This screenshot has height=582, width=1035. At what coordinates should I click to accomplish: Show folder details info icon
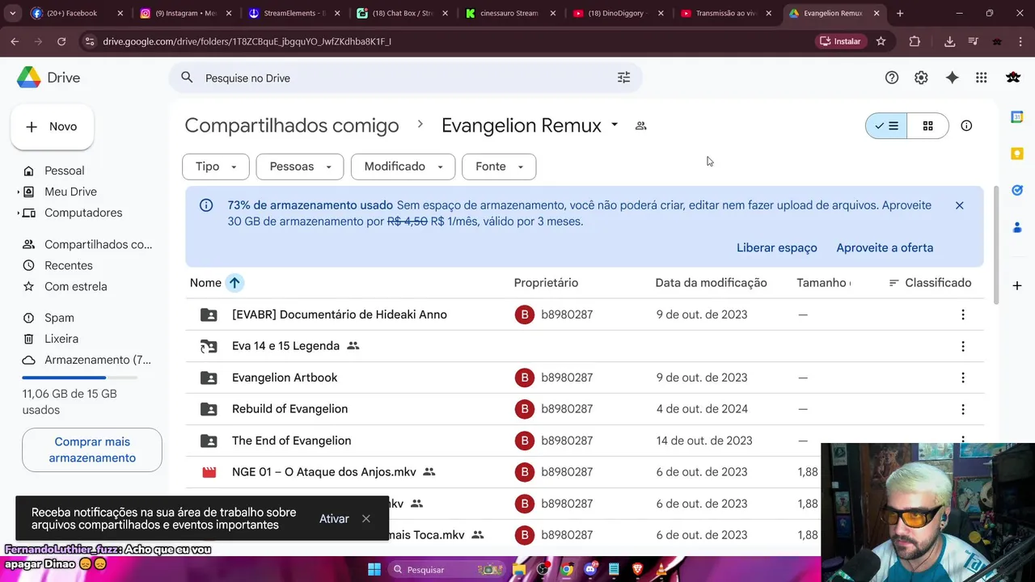(966, 126)
